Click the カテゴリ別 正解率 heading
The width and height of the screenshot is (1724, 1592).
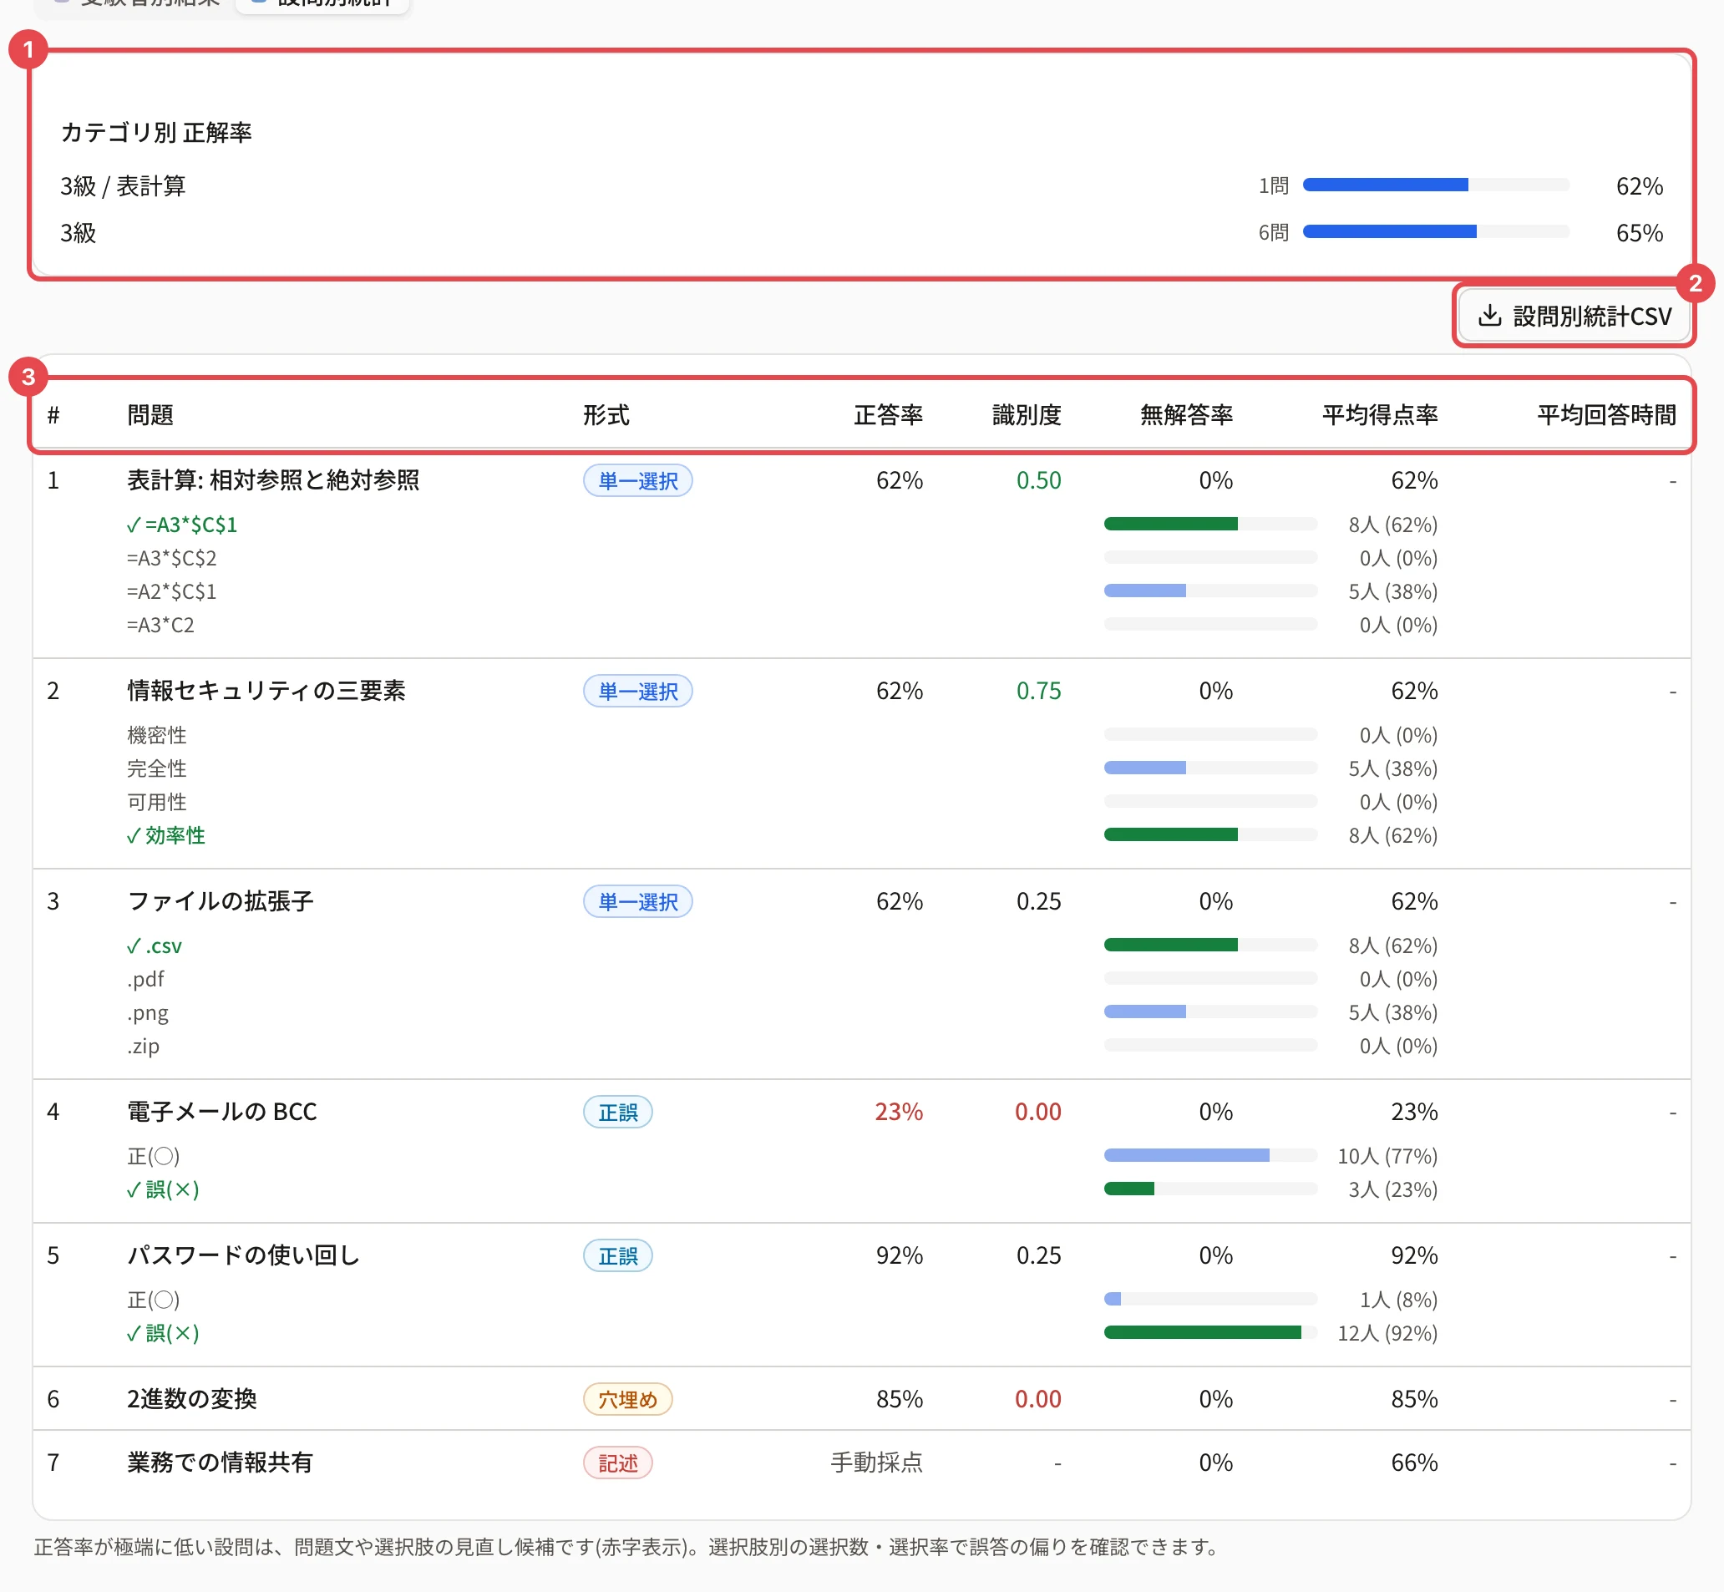pos(156,132)
